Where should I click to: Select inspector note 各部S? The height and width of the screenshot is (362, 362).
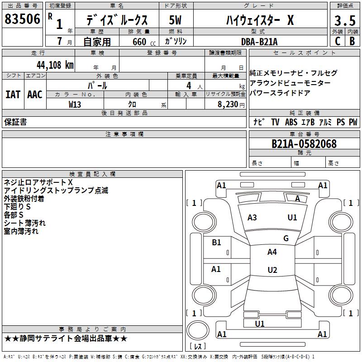tap(14, 214)
